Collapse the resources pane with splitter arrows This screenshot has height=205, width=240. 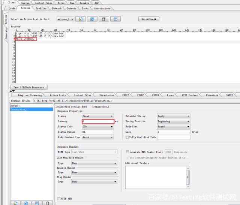tap(12, 91)
